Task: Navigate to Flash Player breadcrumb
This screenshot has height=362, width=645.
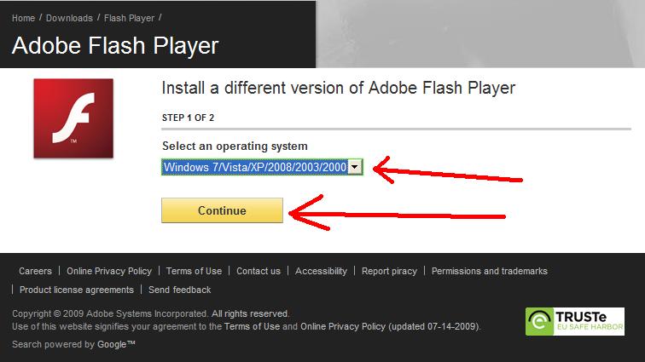Action: (130, 17)
